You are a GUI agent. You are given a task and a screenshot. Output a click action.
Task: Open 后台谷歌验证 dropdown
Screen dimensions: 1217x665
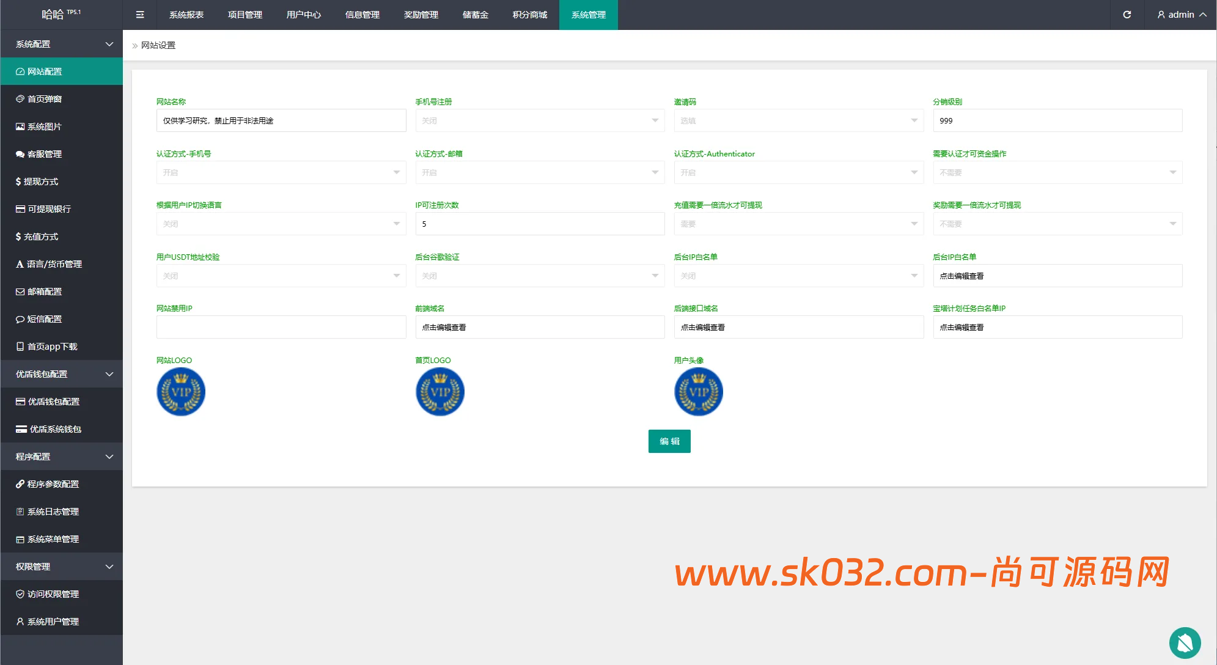tap(539, 276)
